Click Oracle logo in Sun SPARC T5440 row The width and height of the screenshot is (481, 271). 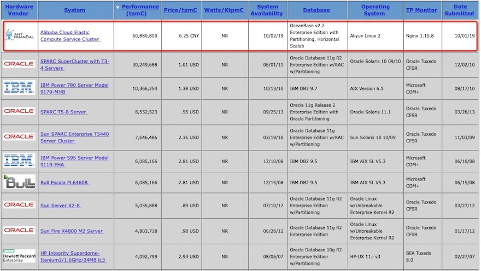click(19, 137)
